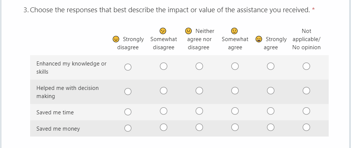Choose Strongly agree for Helped with decision making
The width and height of the screenshot is (351, 148).
(271, 91)
